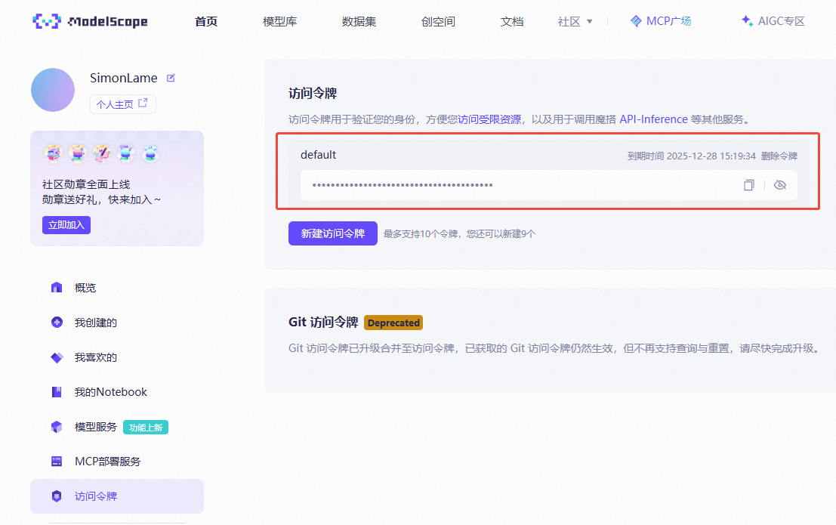Open 我喜欢的 via its diamond icon
836x525 pixels.
[x=57, y=357]
